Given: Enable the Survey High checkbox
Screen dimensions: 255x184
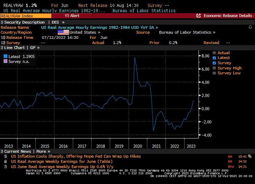Looking at the screenshot, I should (214, 68).
